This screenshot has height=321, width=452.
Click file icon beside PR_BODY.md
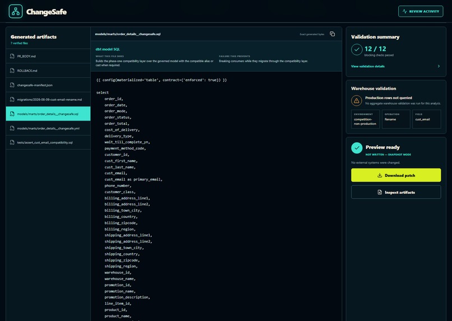tap(12, 56)
